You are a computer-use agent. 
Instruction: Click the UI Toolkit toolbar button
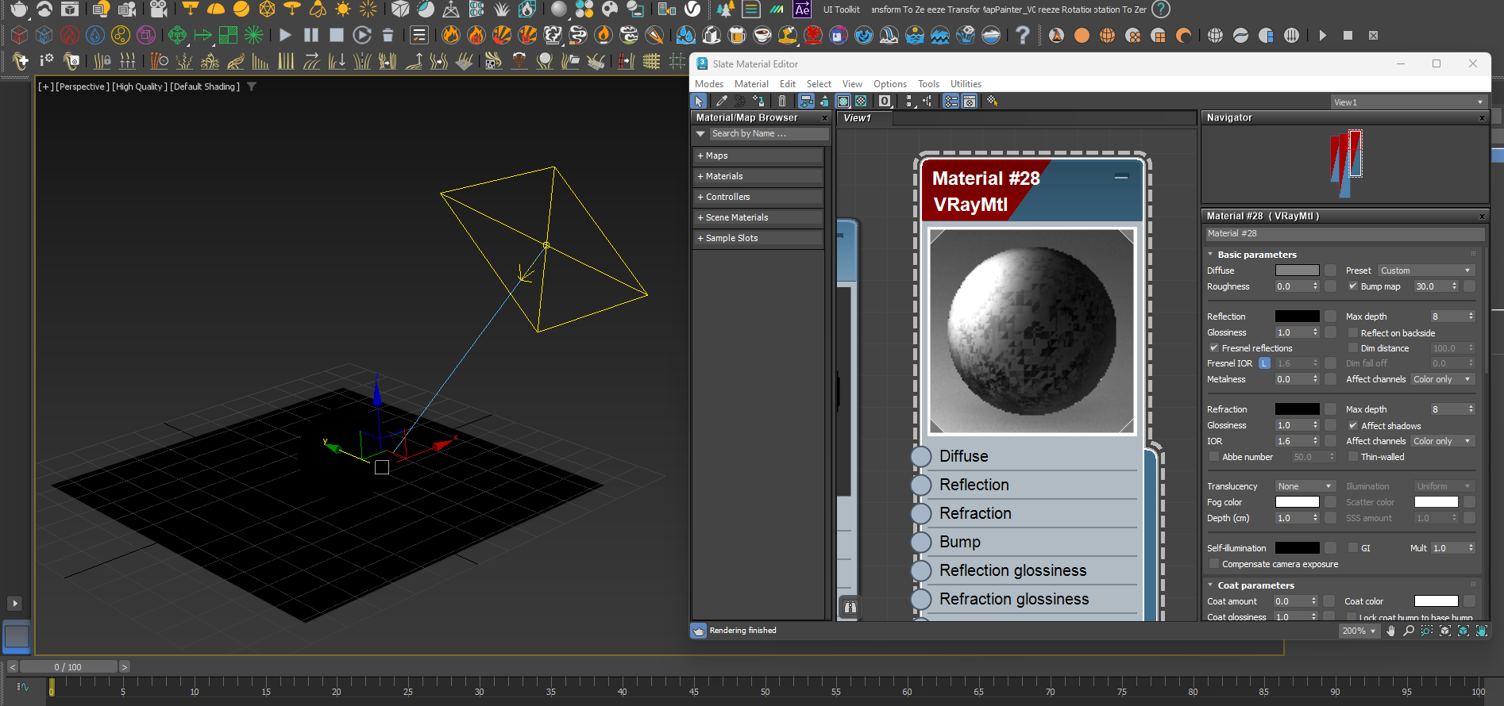point(842,10)
